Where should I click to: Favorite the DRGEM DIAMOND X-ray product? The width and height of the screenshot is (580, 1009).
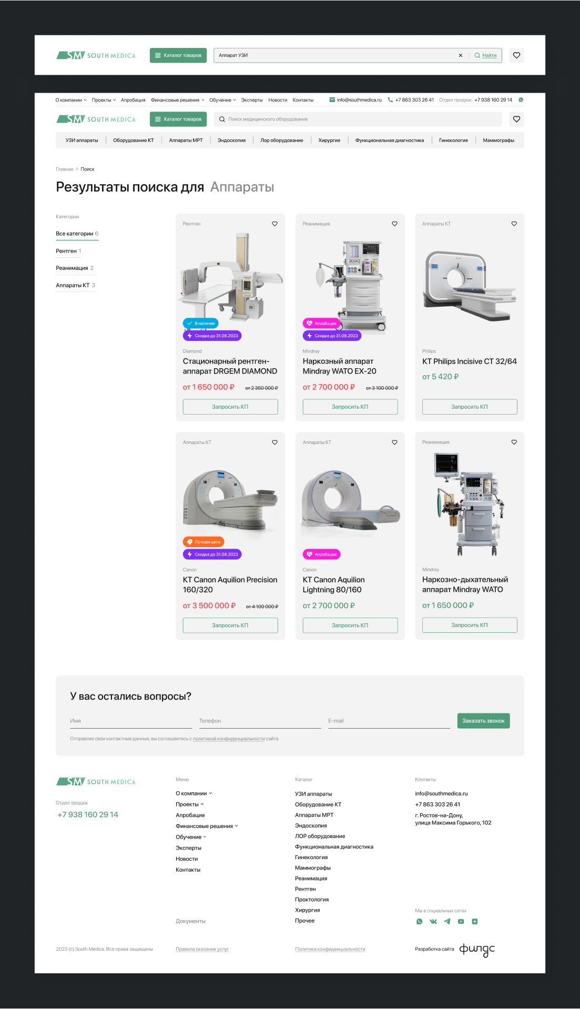pyautogui.click(x=274, y=224)
